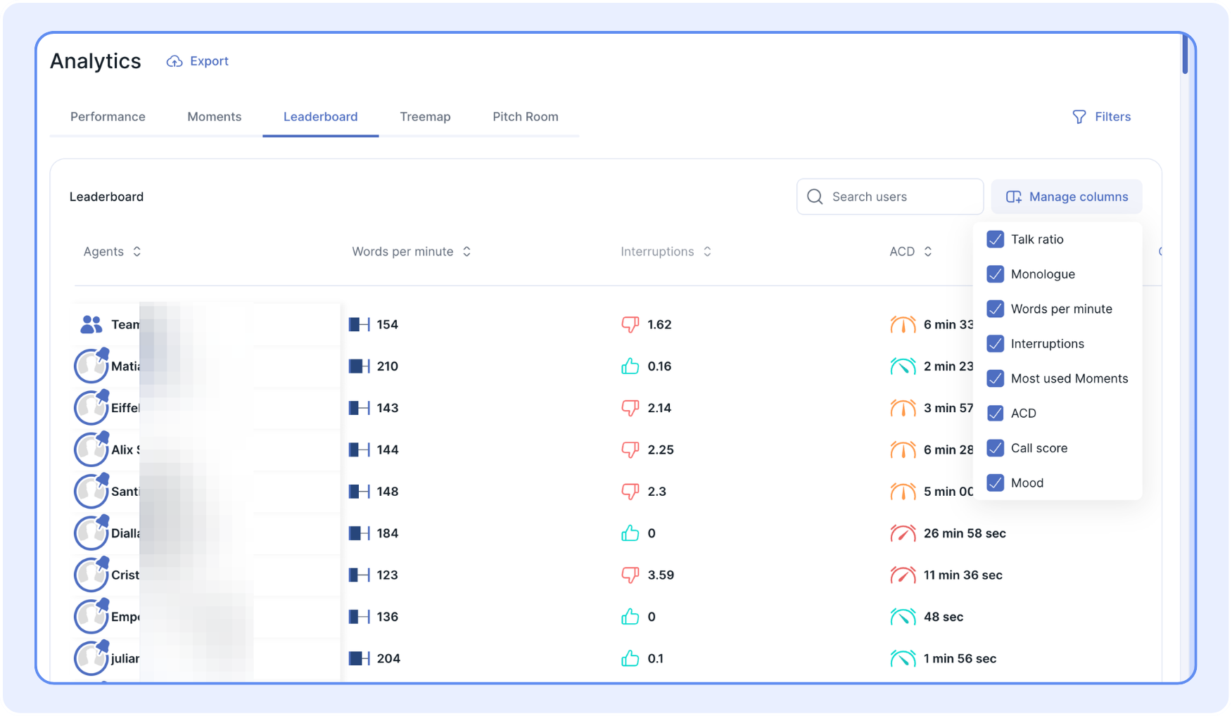Viewport: 1232px width, 716px height.
Task: Open the Pitch Room tab
Action: point(525,117)
